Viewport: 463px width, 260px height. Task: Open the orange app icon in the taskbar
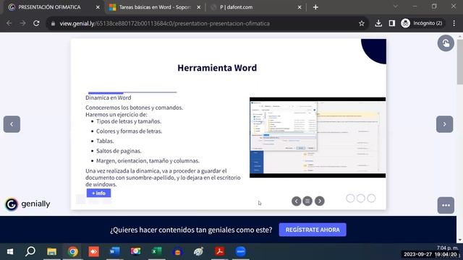[93, 251]
